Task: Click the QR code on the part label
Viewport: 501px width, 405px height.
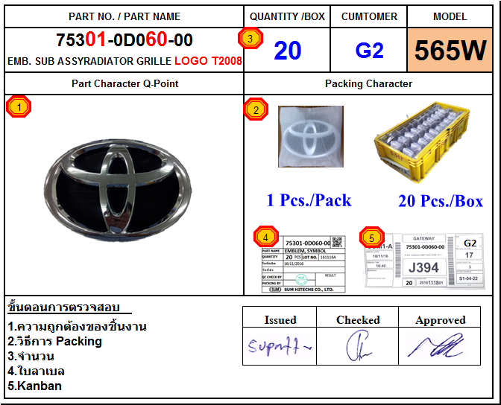Action: click(x=338, y=242)
